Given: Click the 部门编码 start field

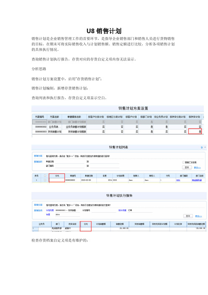Looking at the screenshot, I should (x=70, y=166).
